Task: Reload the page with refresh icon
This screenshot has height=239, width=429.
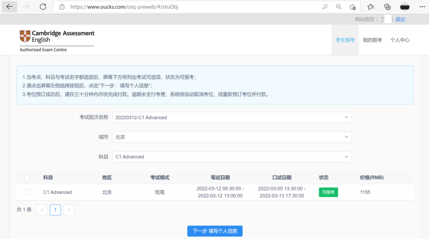Action: [43, 7]
